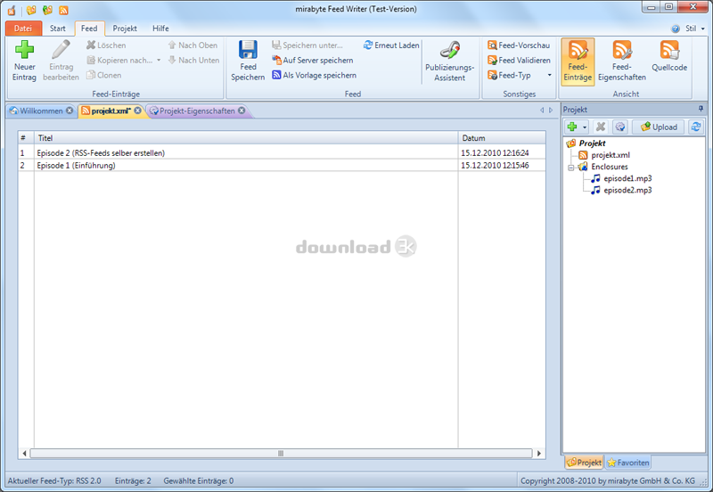Click the blue help question mark icon
Screen dimensions: 713x492
676,29
